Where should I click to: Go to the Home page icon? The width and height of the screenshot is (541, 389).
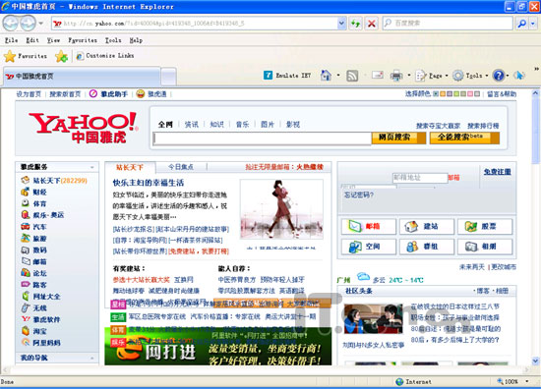(x=326, y=75)
